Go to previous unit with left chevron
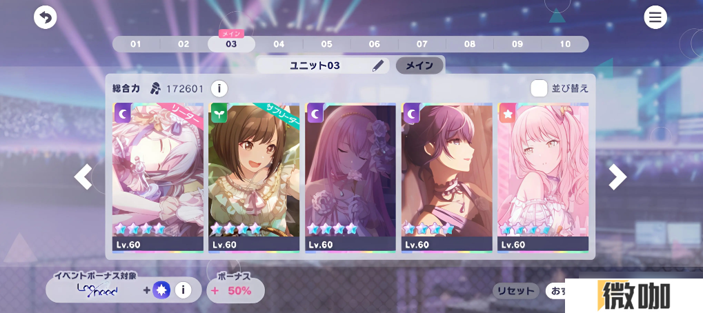Viewport: 703px width, 313px height. 83,177
